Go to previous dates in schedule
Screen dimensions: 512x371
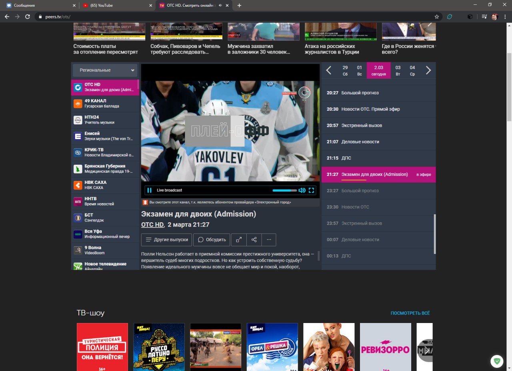(329, 70)
